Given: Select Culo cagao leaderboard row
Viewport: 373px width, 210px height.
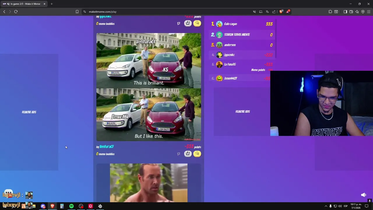Looking at the screenshot, I should click(242, 24).
